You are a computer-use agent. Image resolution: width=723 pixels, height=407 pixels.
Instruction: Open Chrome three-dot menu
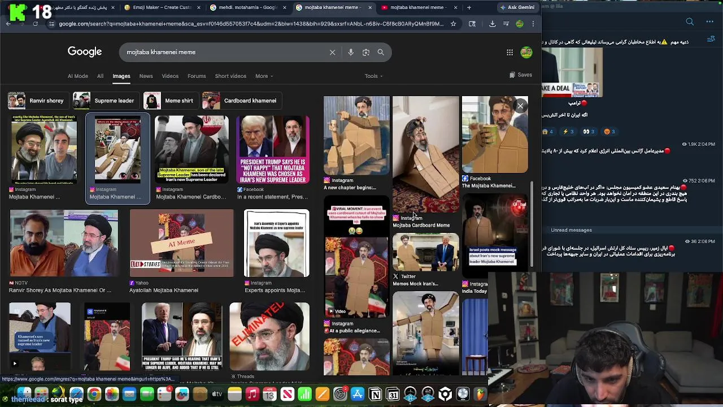tap(533, 24)
